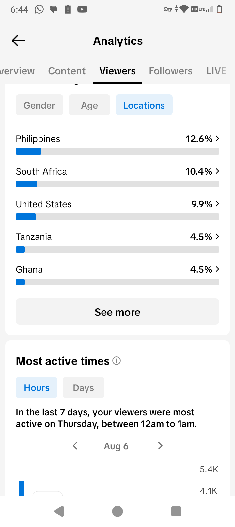Viewport: 235px width, 527px height.
Task: Select the Hours chip
Action: [37, 387]
